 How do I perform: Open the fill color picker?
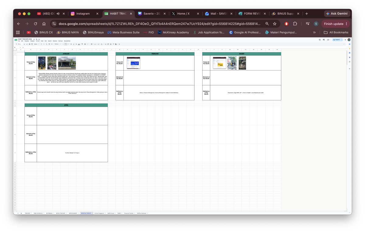82,44
